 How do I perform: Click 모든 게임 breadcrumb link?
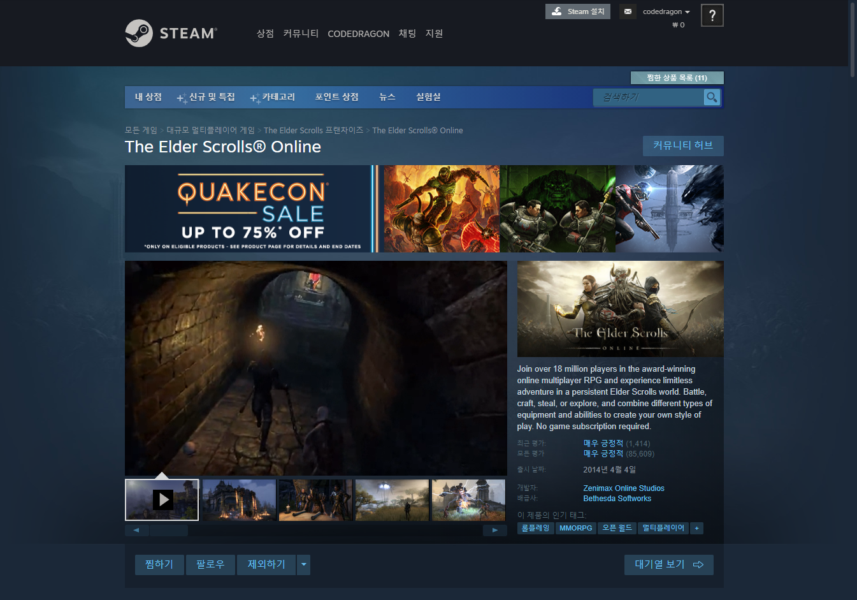pyautogui.click(x=141, y=130)
